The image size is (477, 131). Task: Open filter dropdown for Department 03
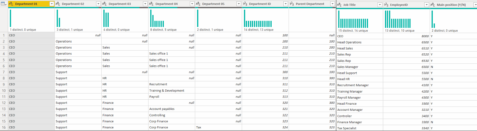[x=145, y=4]
